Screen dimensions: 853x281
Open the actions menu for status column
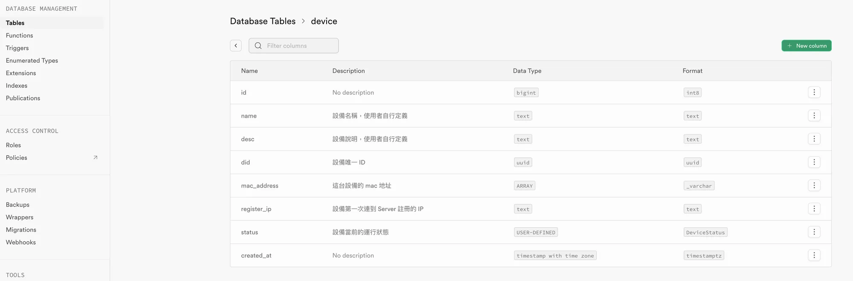[814, 232]
